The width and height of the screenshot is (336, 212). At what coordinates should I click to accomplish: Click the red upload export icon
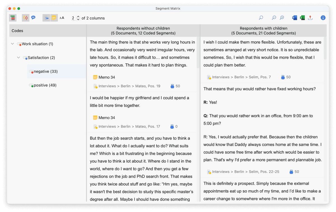(x=310, y=18)
